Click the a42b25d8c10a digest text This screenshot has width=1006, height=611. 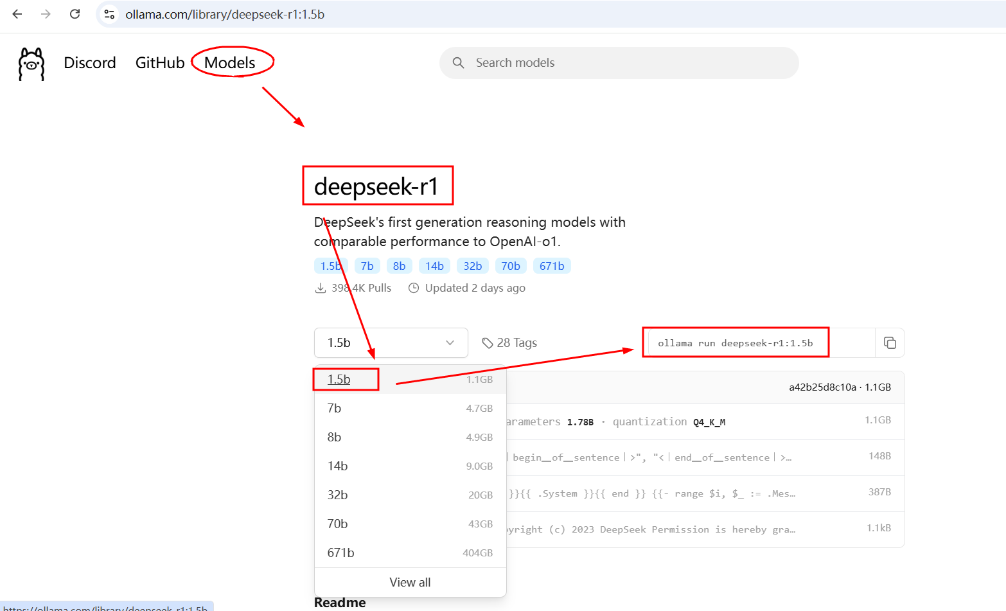(x=822, y=387)
